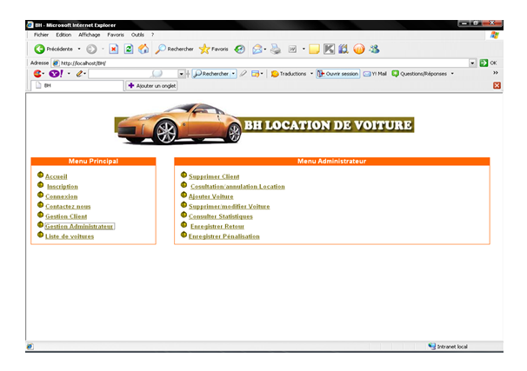This screenshot has height=371, width=527.
Task: Stop page loading with red X icon
Action: pyautogui.click(x=114, y=49)
